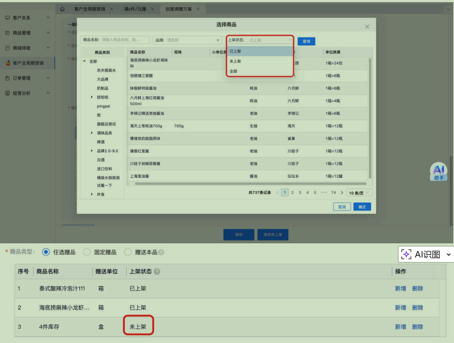Expand the 娃哈哈 category tree node

coord(92,97)
